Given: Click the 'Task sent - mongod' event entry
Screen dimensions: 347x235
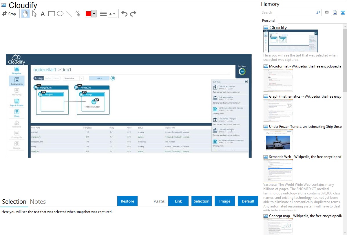Looking at the screenshot, I should click(x=230, y=132).
